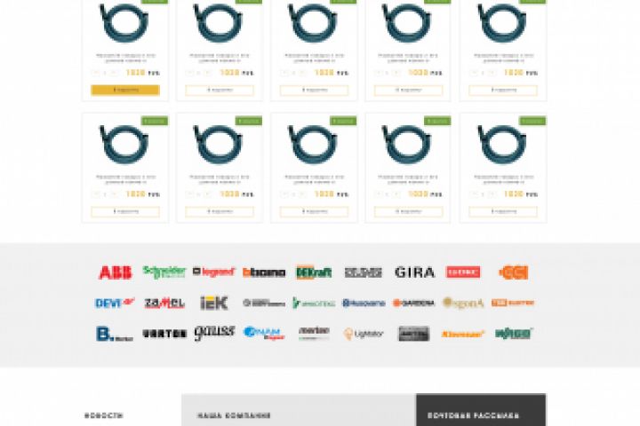Click the Gauss brand logo
The image size is (640, 426).
tap(214, 333)
